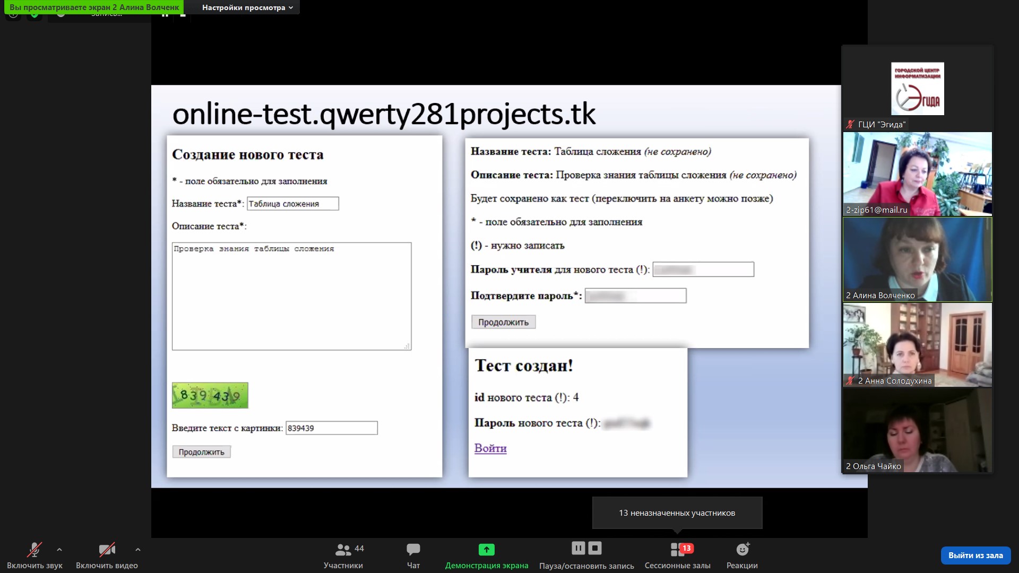Select the Ольга Чайко video thumbnail
1019x573 pixels.
pos(917,430)
